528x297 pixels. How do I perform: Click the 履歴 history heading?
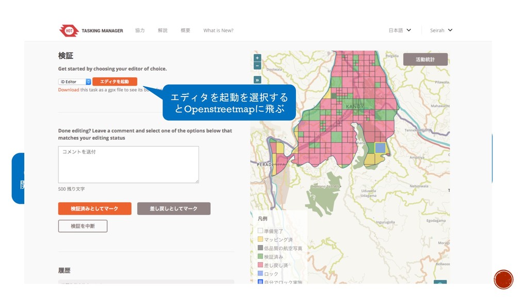pos(64,270)
